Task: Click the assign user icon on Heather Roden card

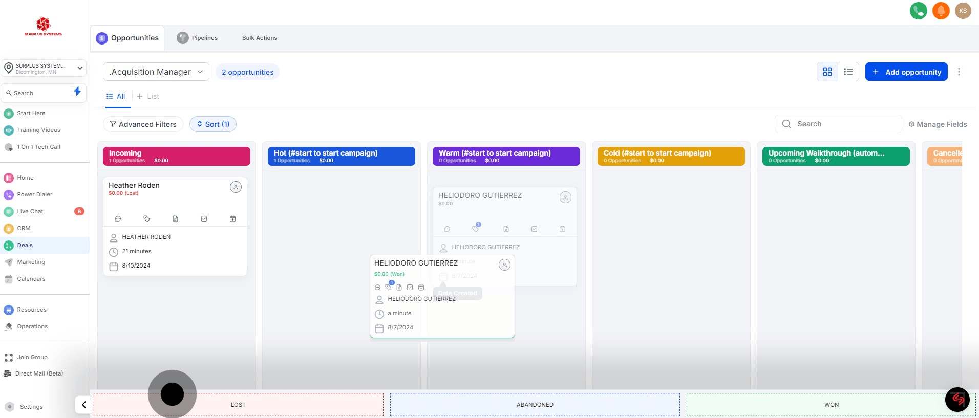Action: (x=236, y=187)
